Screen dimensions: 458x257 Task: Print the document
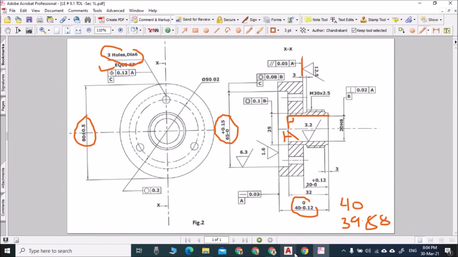tap(40, 20)
